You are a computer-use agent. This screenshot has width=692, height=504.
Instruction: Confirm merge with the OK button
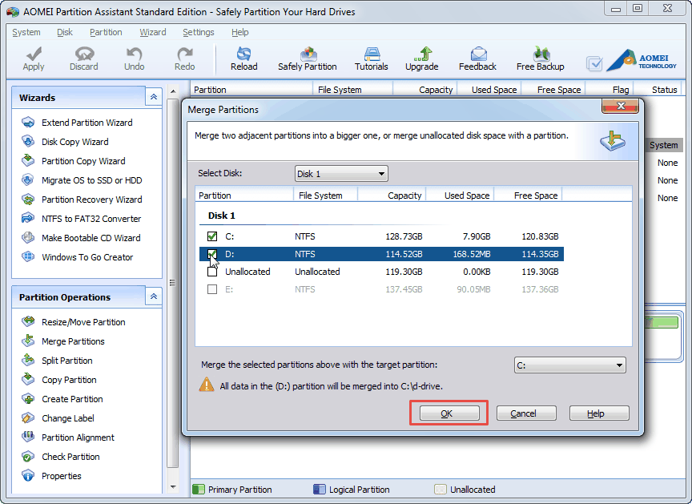coord(449,413)
